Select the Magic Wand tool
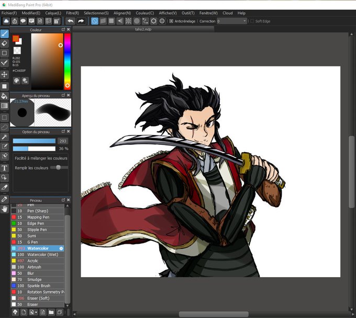 (4, 137)
